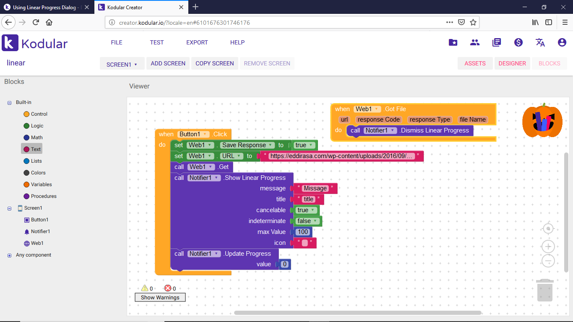Change the cancelable true dropdown value
573x322 pixels.
tap(307, 210)
